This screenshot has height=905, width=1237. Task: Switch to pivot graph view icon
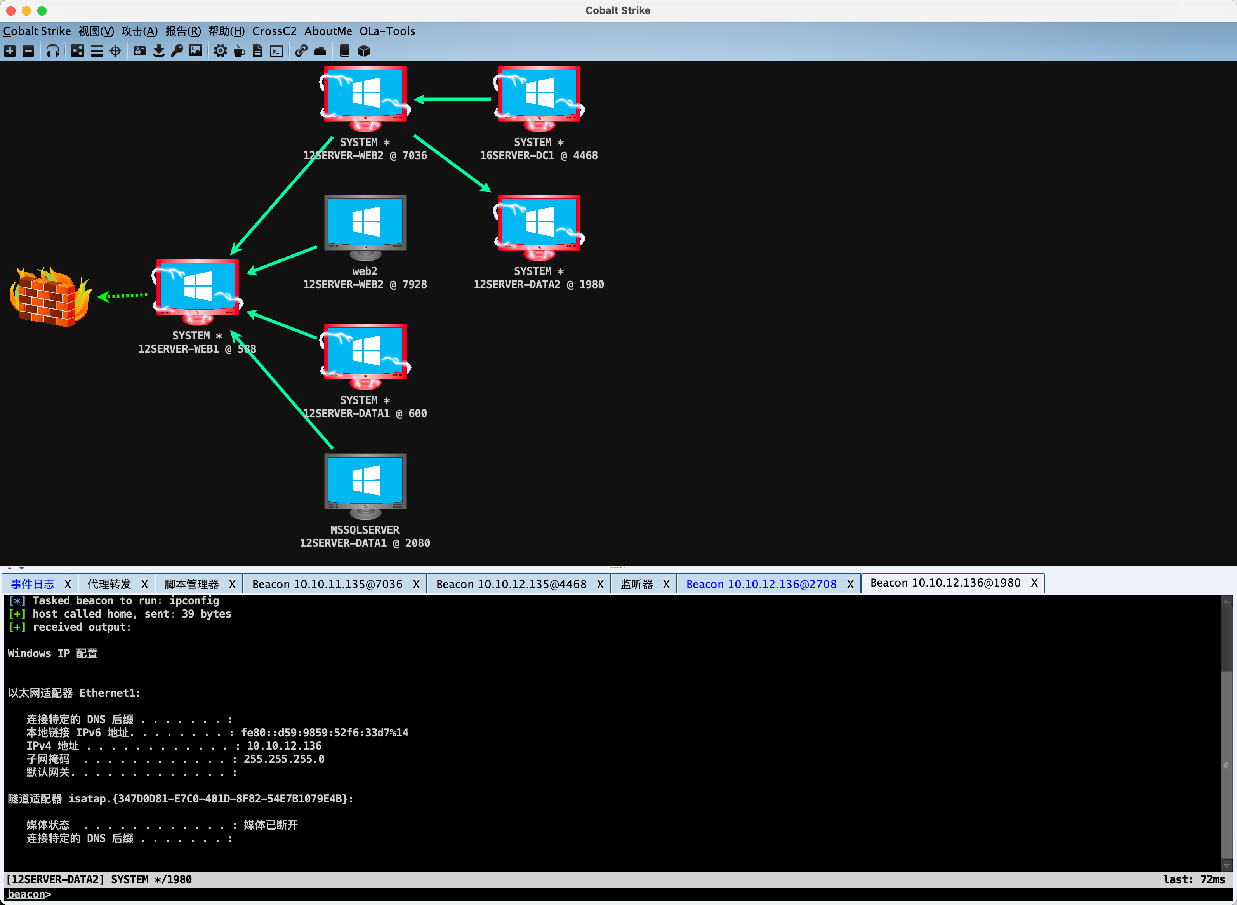click(78, 51)
